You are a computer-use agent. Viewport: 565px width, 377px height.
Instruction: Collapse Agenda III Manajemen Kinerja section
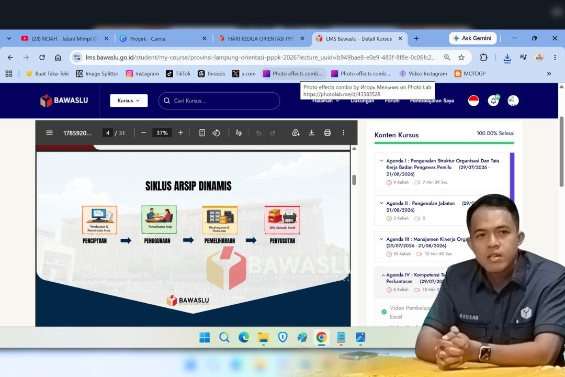click(381, 239)
